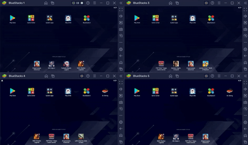Launch BlueStacks X in BlueStacks 1

(87, 18)
